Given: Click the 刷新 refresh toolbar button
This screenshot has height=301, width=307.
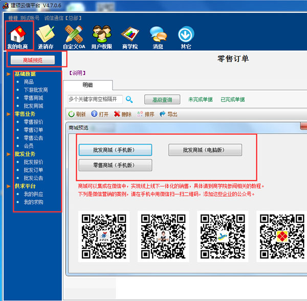Looking at the screenshot, I should (x=77, y=114).
